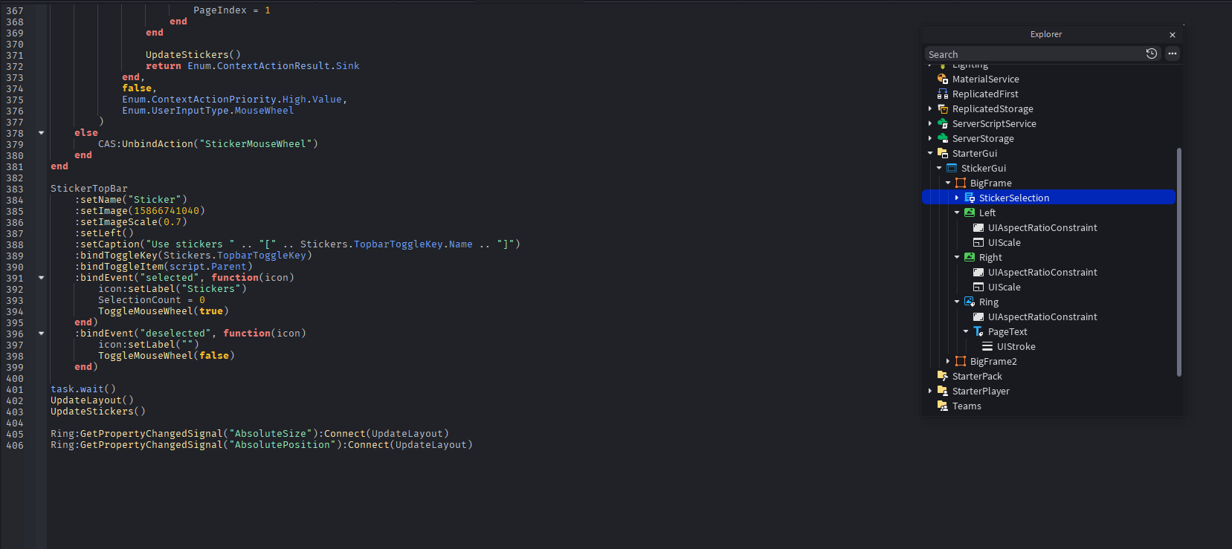Click the "AbsolutePosition" string on line 406
The image size is (1232, 549).
tap(283, 445)
